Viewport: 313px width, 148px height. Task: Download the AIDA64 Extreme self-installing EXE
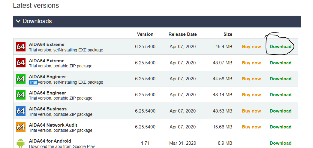click(281, 47)
